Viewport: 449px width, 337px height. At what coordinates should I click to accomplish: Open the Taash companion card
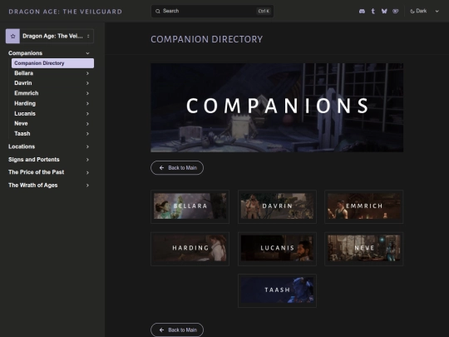tap(277, 290)
